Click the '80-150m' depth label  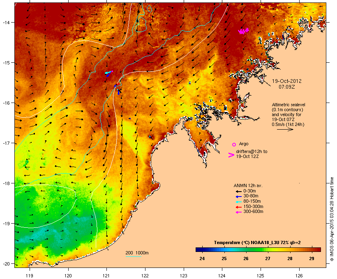[252, 201]
